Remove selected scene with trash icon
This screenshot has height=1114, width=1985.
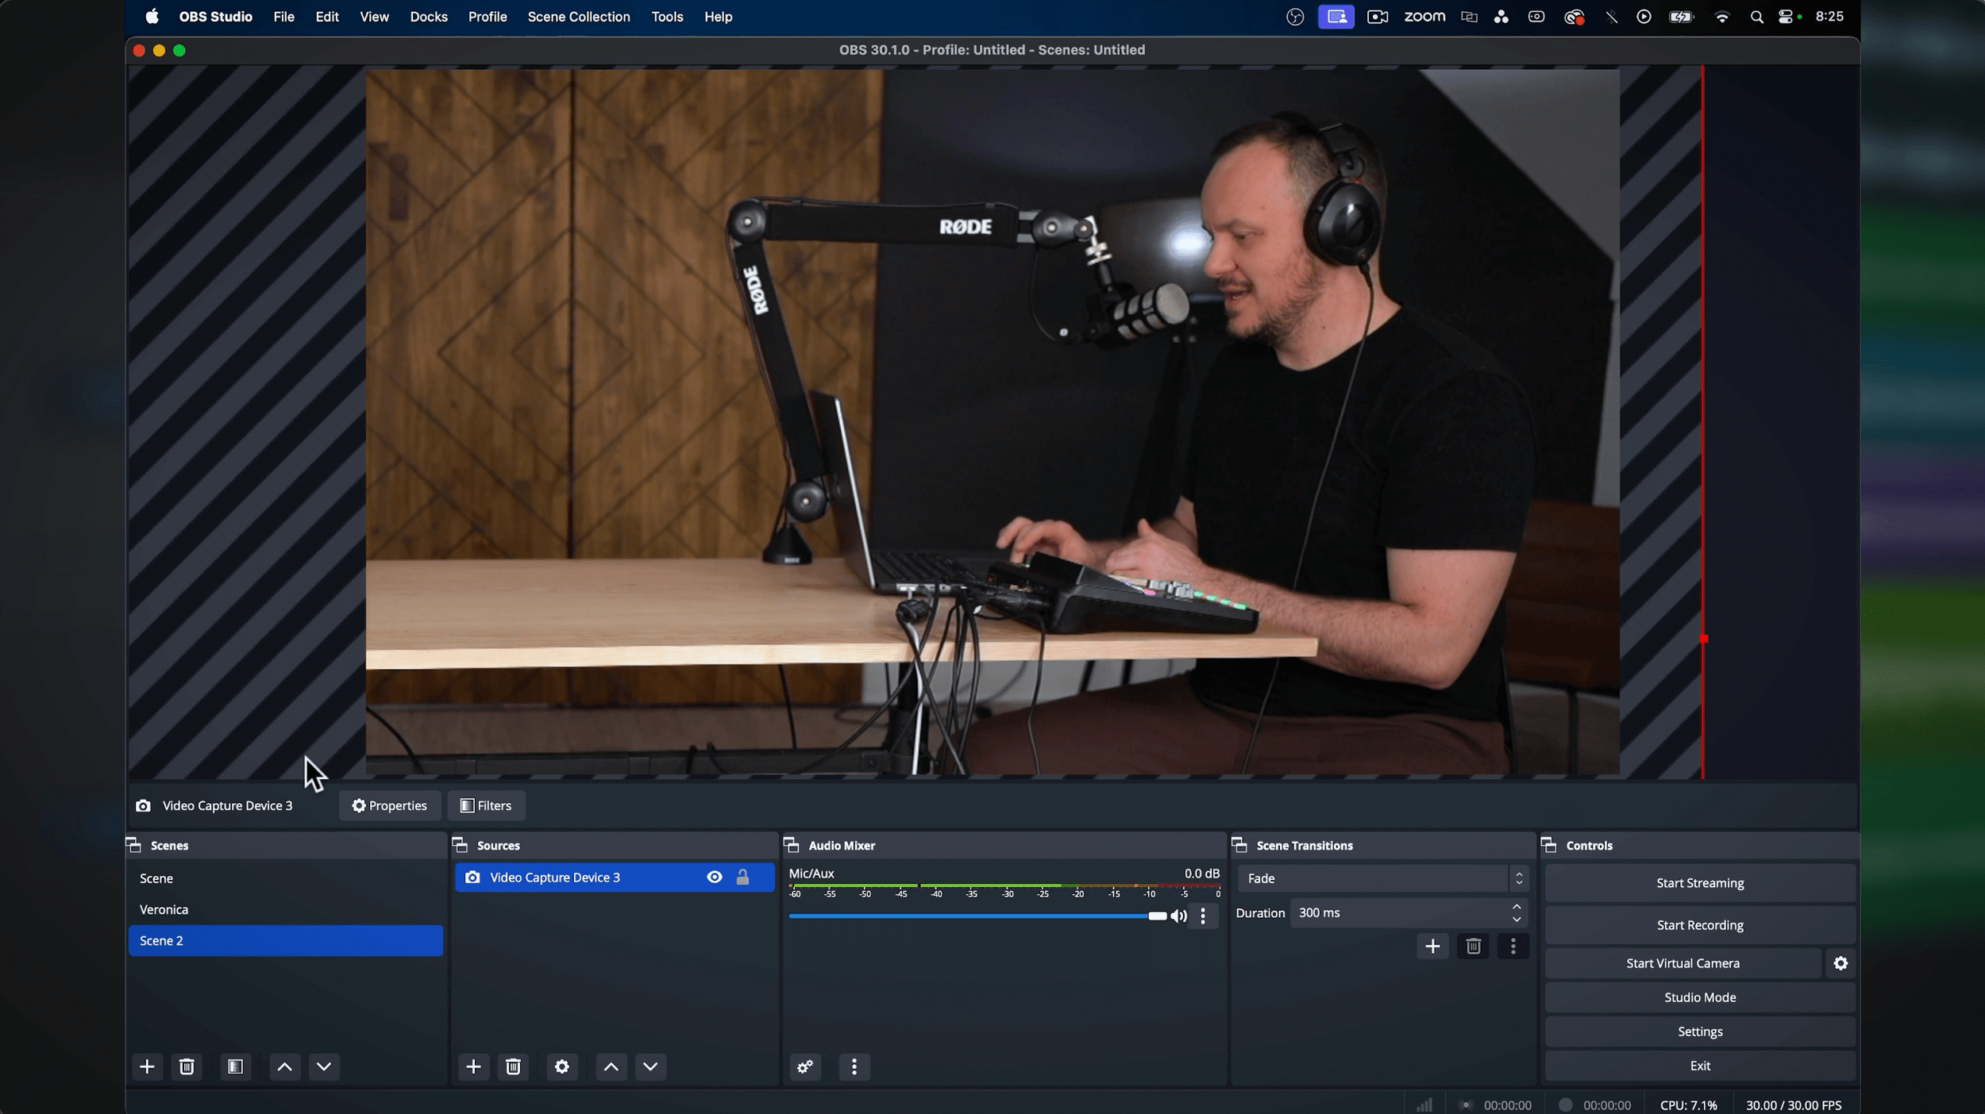187,1066
